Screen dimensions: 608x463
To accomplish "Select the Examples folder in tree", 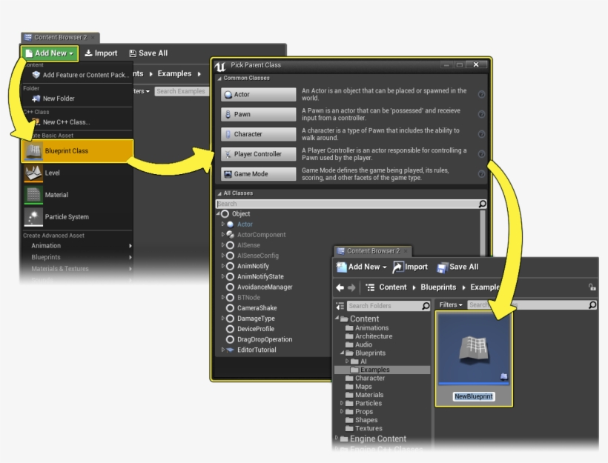I will [x=374, y=370].
